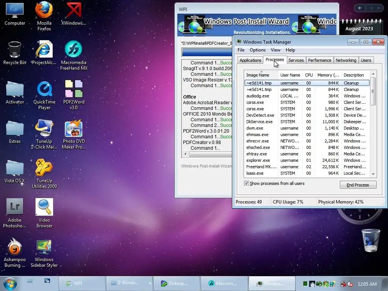Select the XWindows desktop shortcut

[74, 14]
